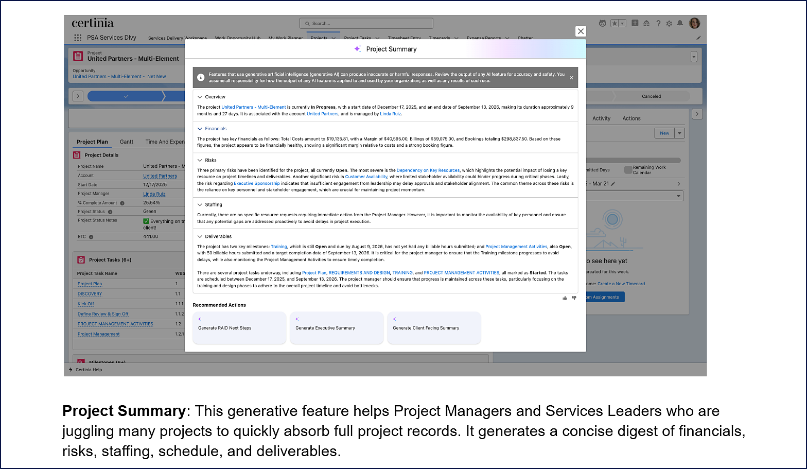Click the info icon in the AI disclaimer banner
This screenshot has width=807, height=469.
click(201, 77)
